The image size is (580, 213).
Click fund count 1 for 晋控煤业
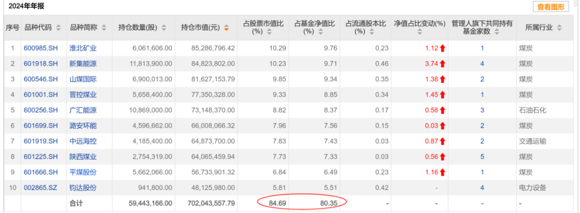point(482,95)
